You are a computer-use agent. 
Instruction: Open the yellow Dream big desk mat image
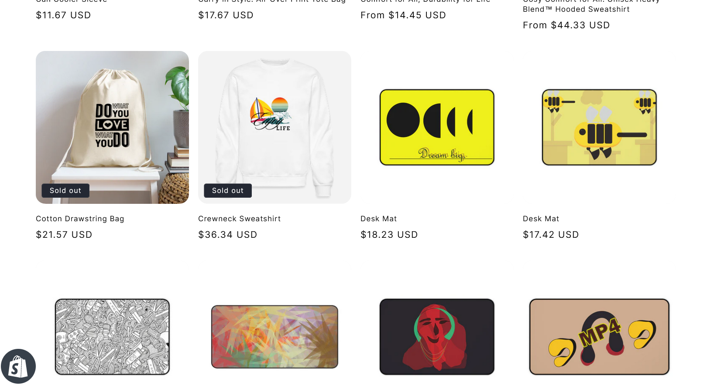coord(437,127)
